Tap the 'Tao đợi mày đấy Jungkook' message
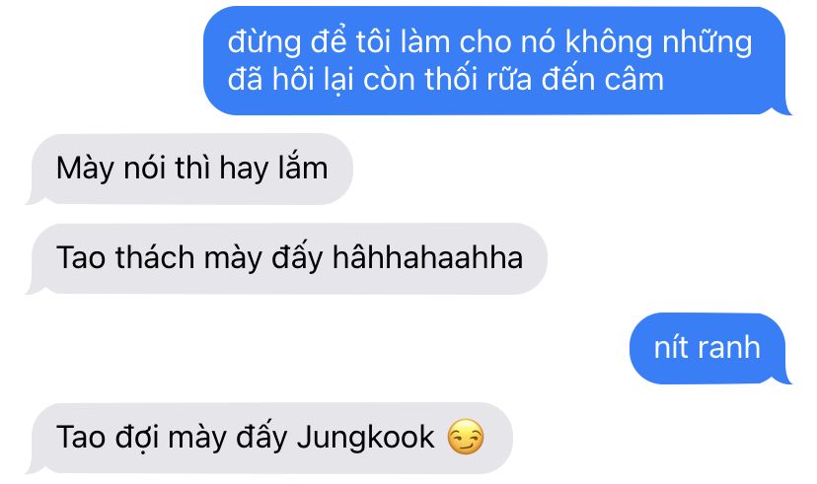 point(268,438)
